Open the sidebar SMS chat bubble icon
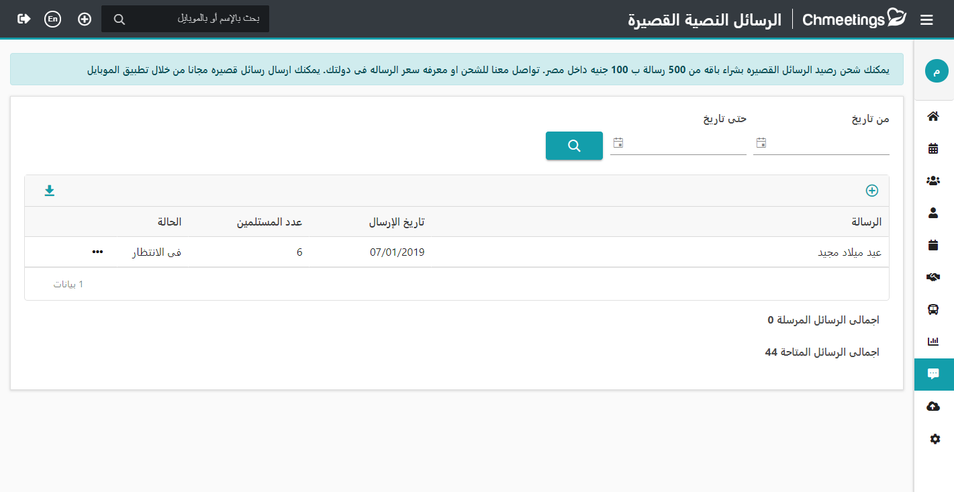 [x=933, y=374]
